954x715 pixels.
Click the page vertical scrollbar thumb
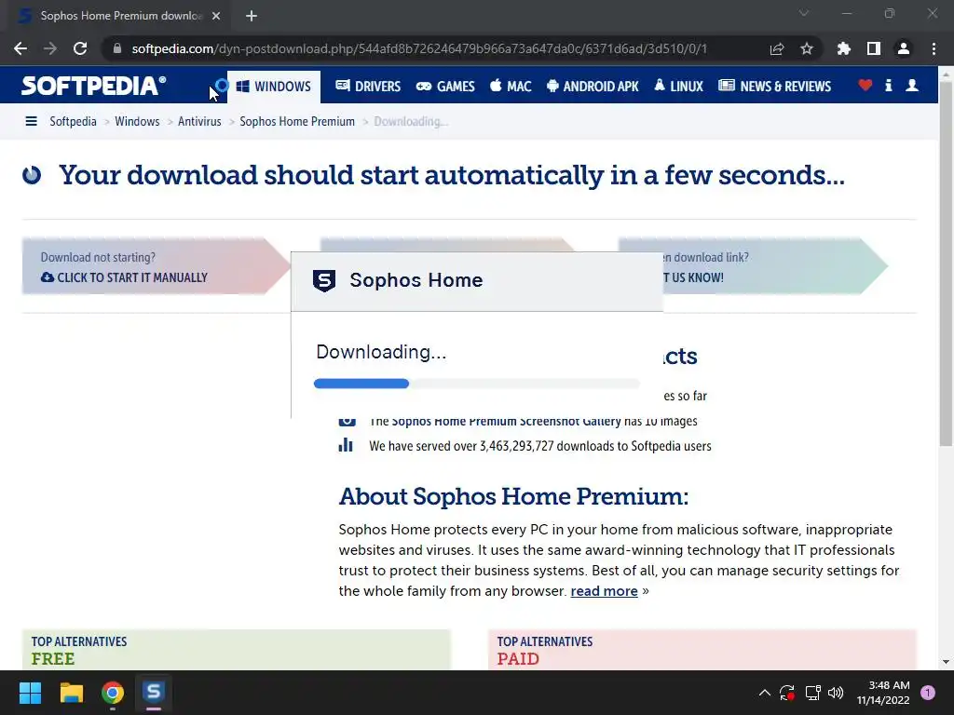click(946, 263)
